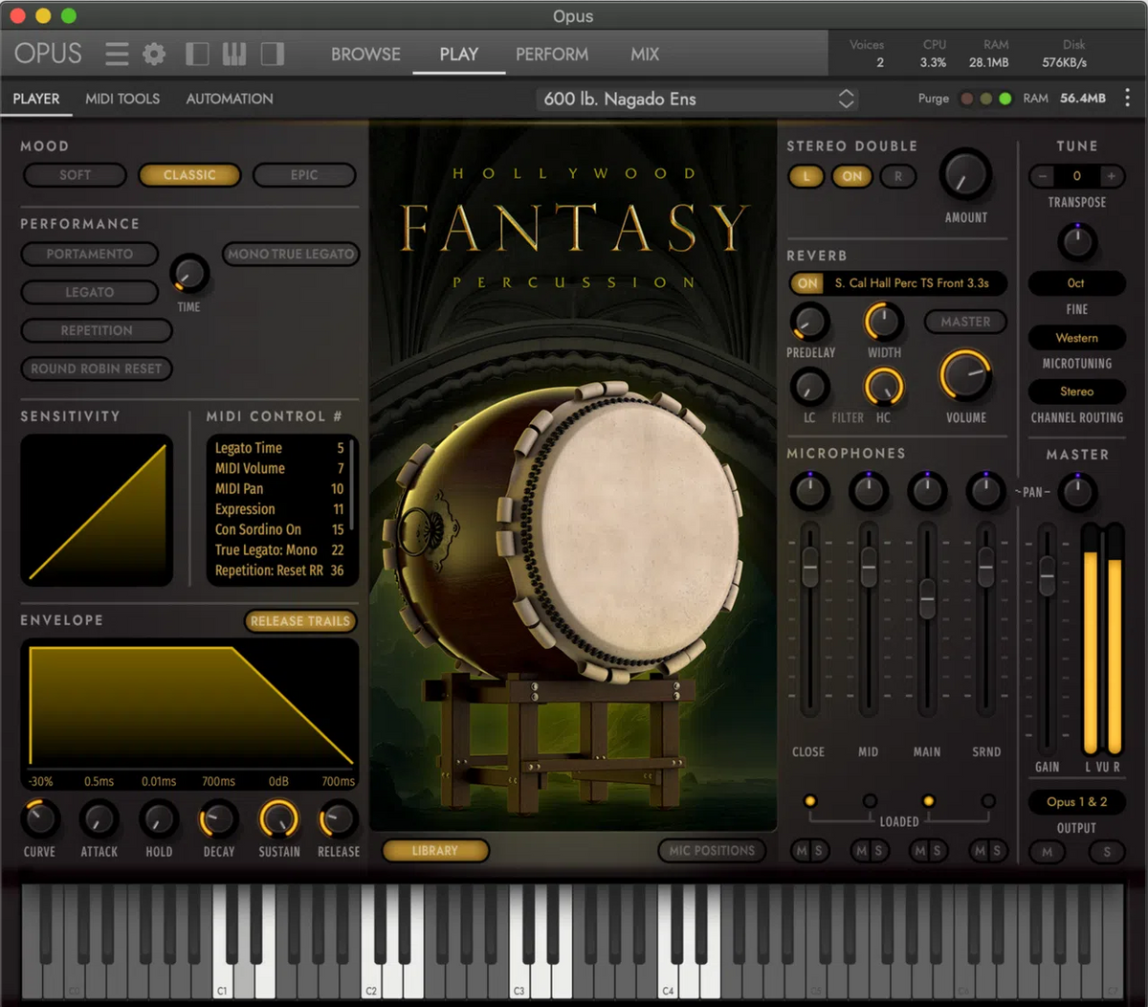Toggle the left browser panel icon
The height and width of the screenshot is (1007, 1148).
[196, 55]
